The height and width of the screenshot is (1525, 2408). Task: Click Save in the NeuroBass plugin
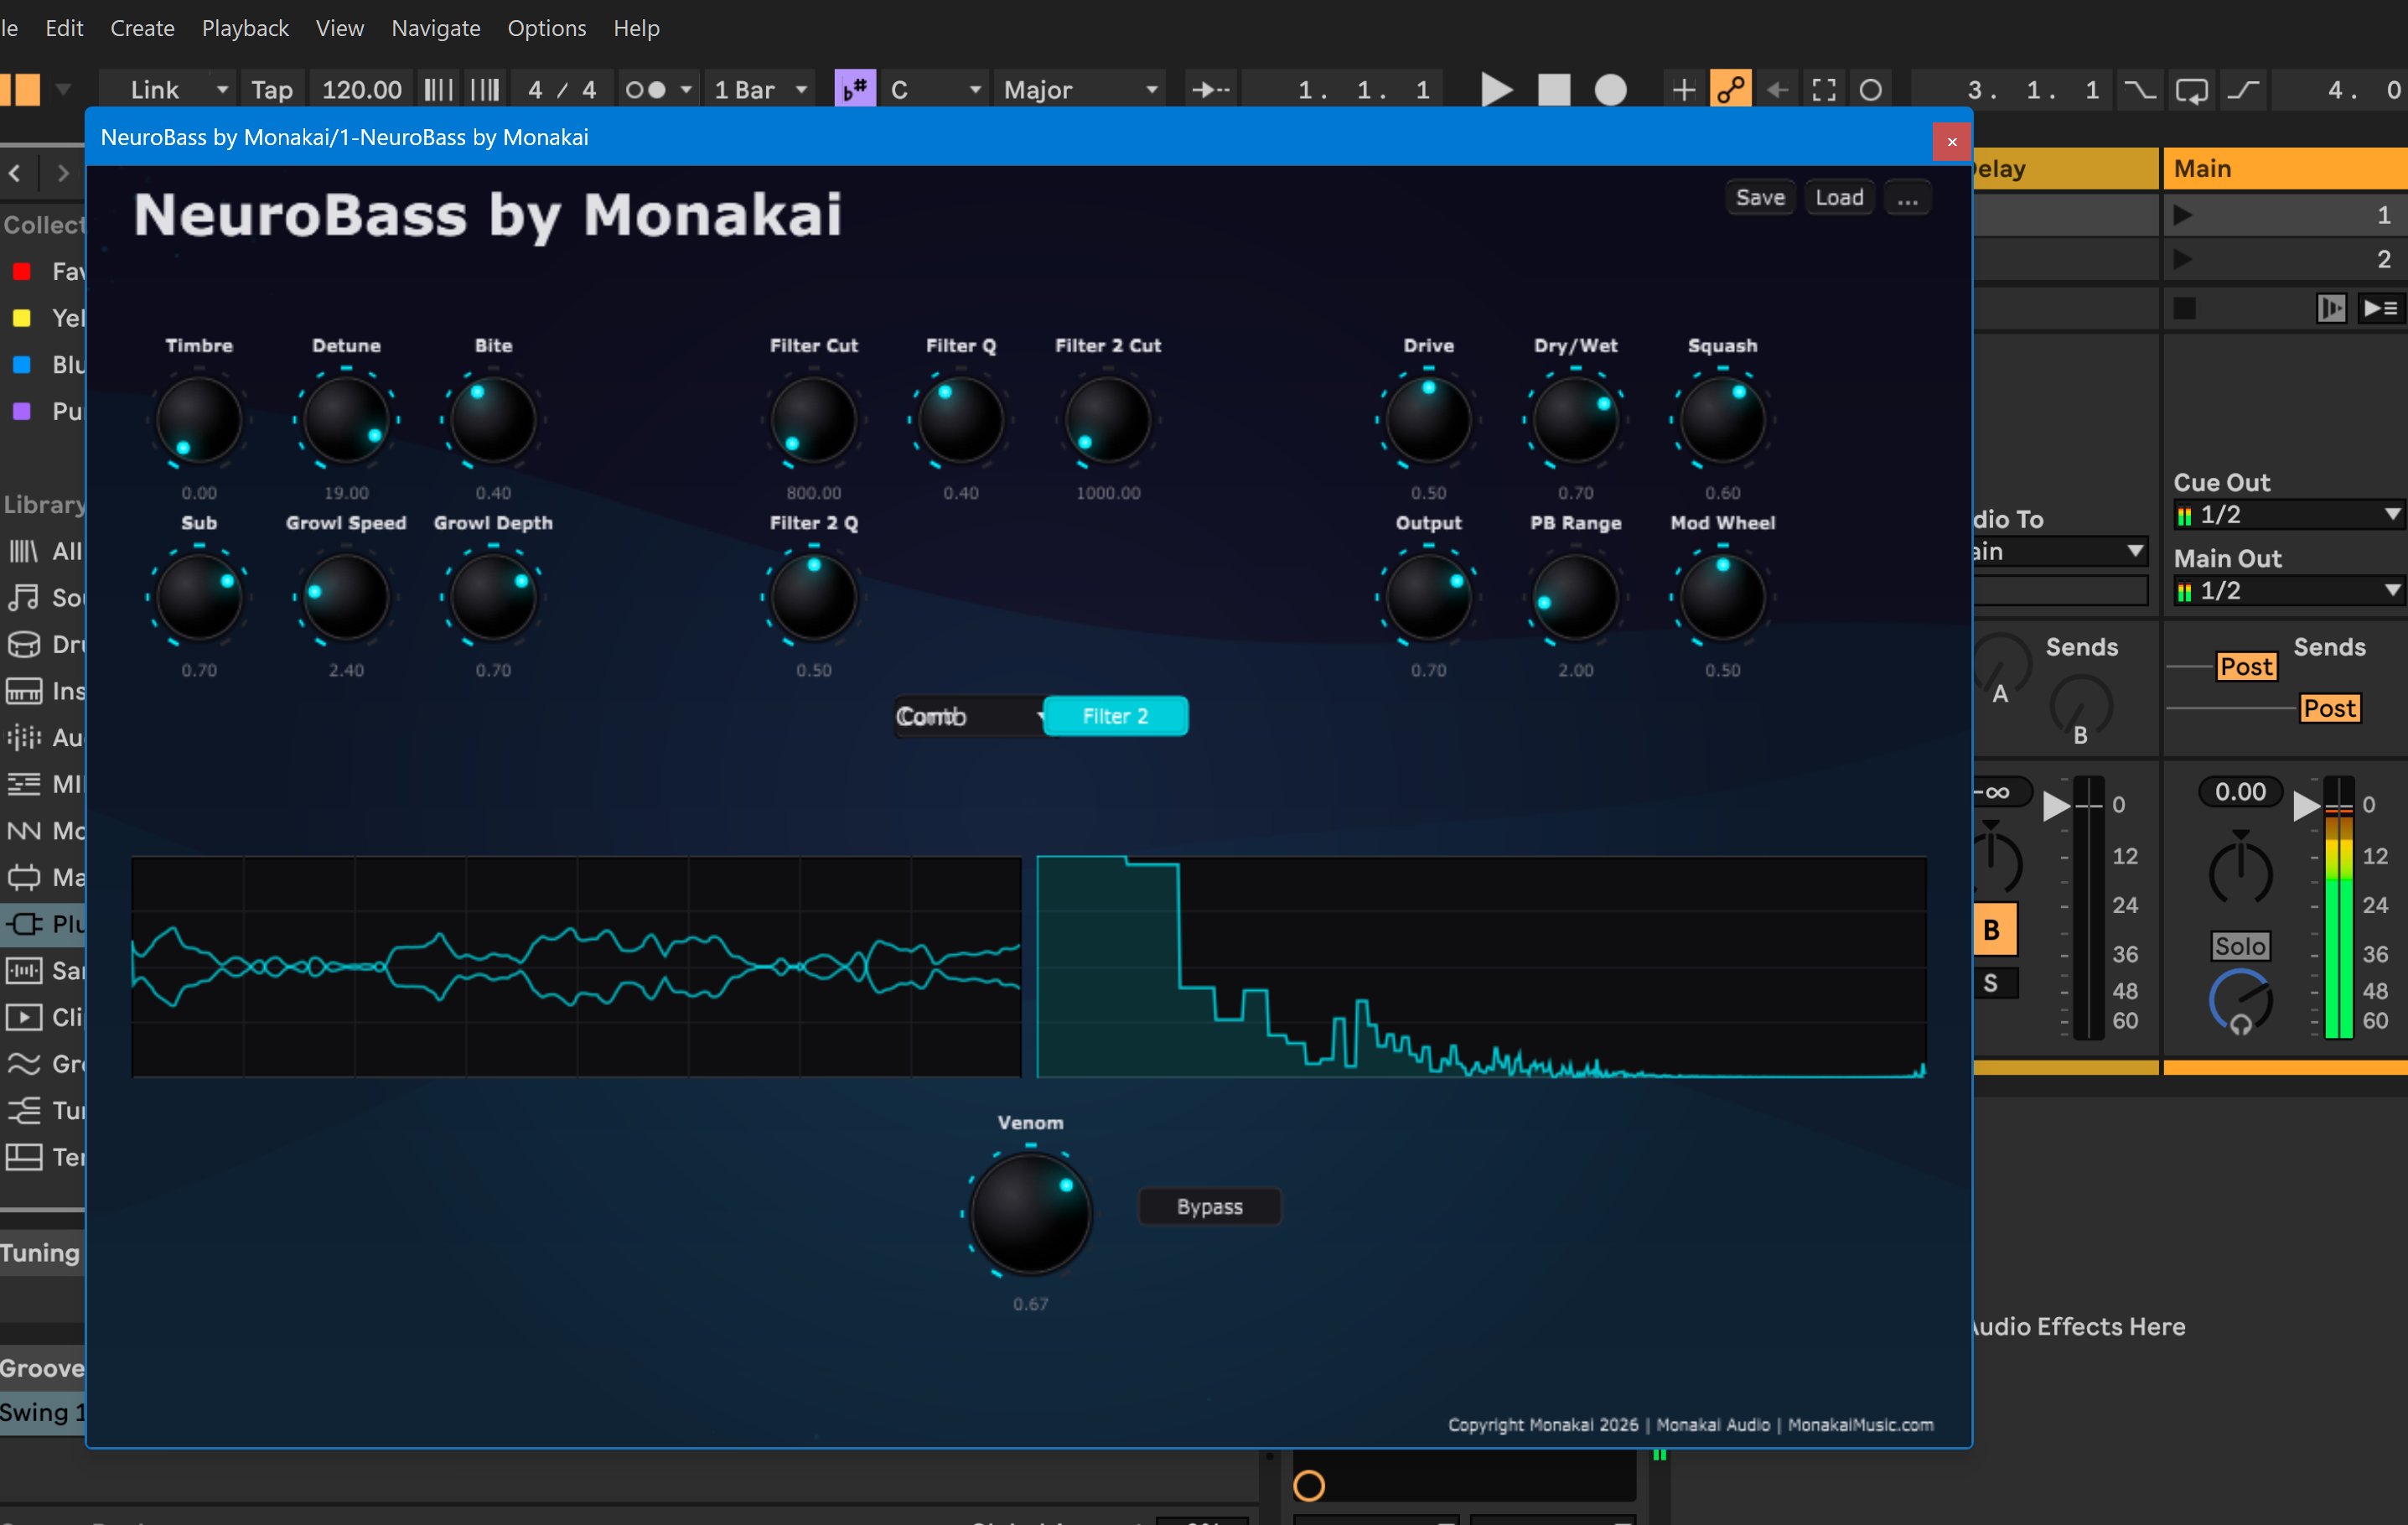[1760, 198]
